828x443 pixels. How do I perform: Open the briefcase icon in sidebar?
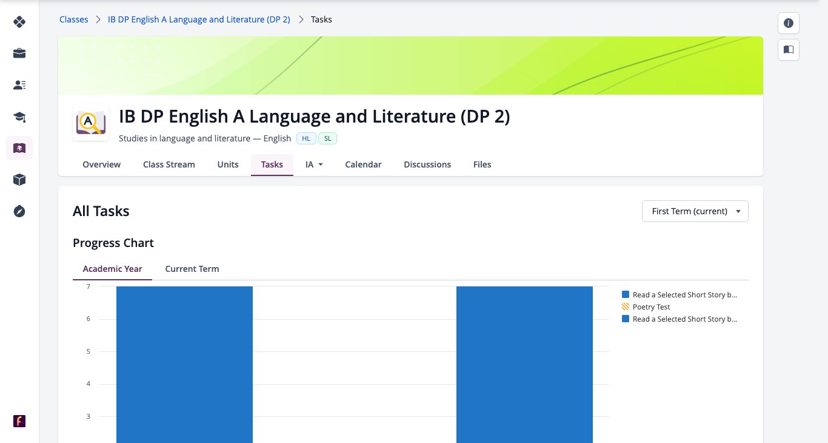pos(19,53)
